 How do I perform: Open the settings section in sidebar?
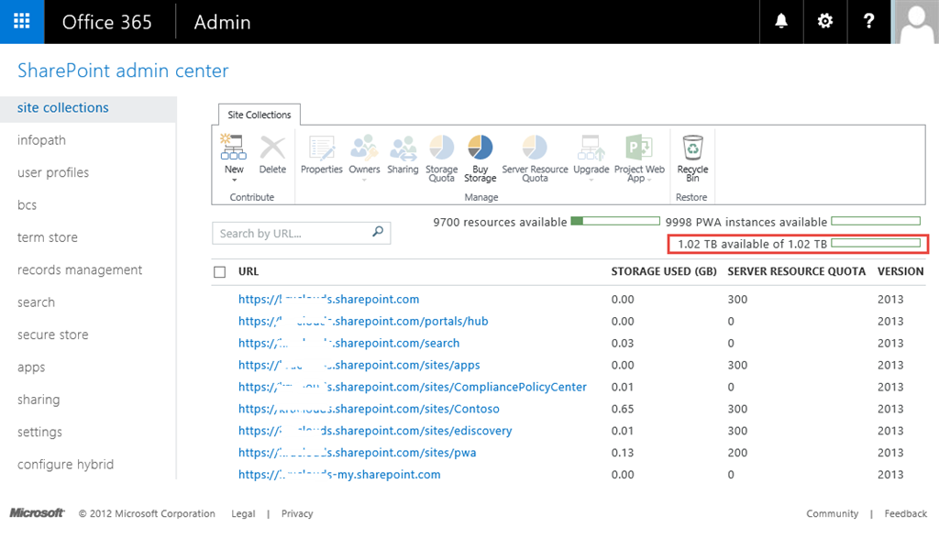39,432
